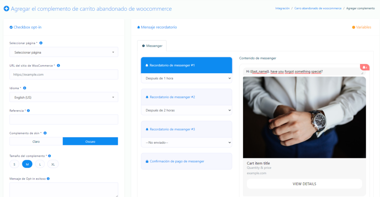
Task: Click the Checkbox opt-in heading
Action: (x=27, y=27)
